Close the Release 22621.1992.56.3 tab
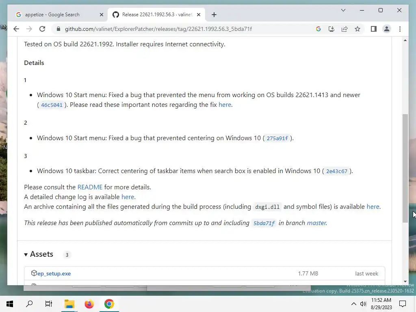Viewport: 416px width, 312px height. (198, 15)
